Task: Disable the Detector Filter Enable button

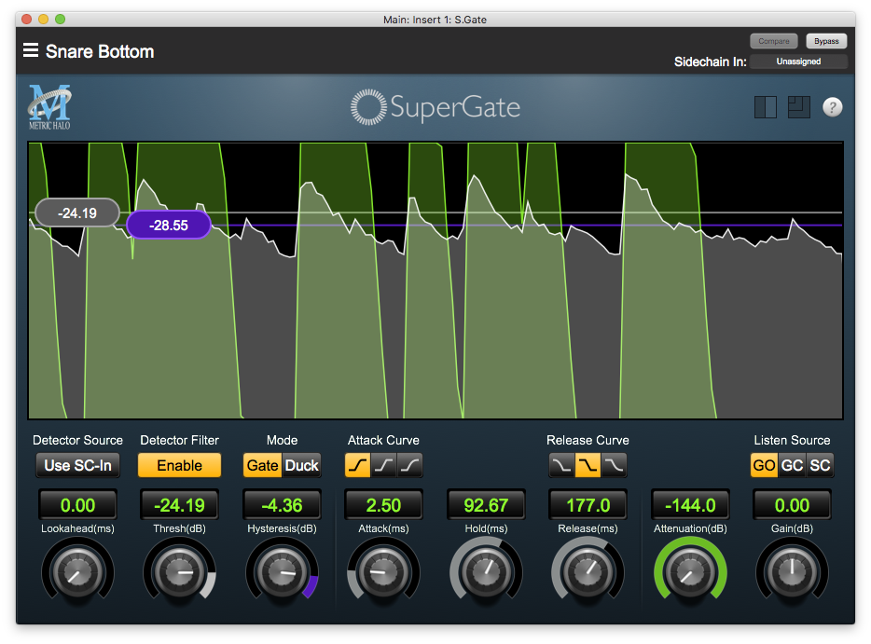Action: [179, 465]
